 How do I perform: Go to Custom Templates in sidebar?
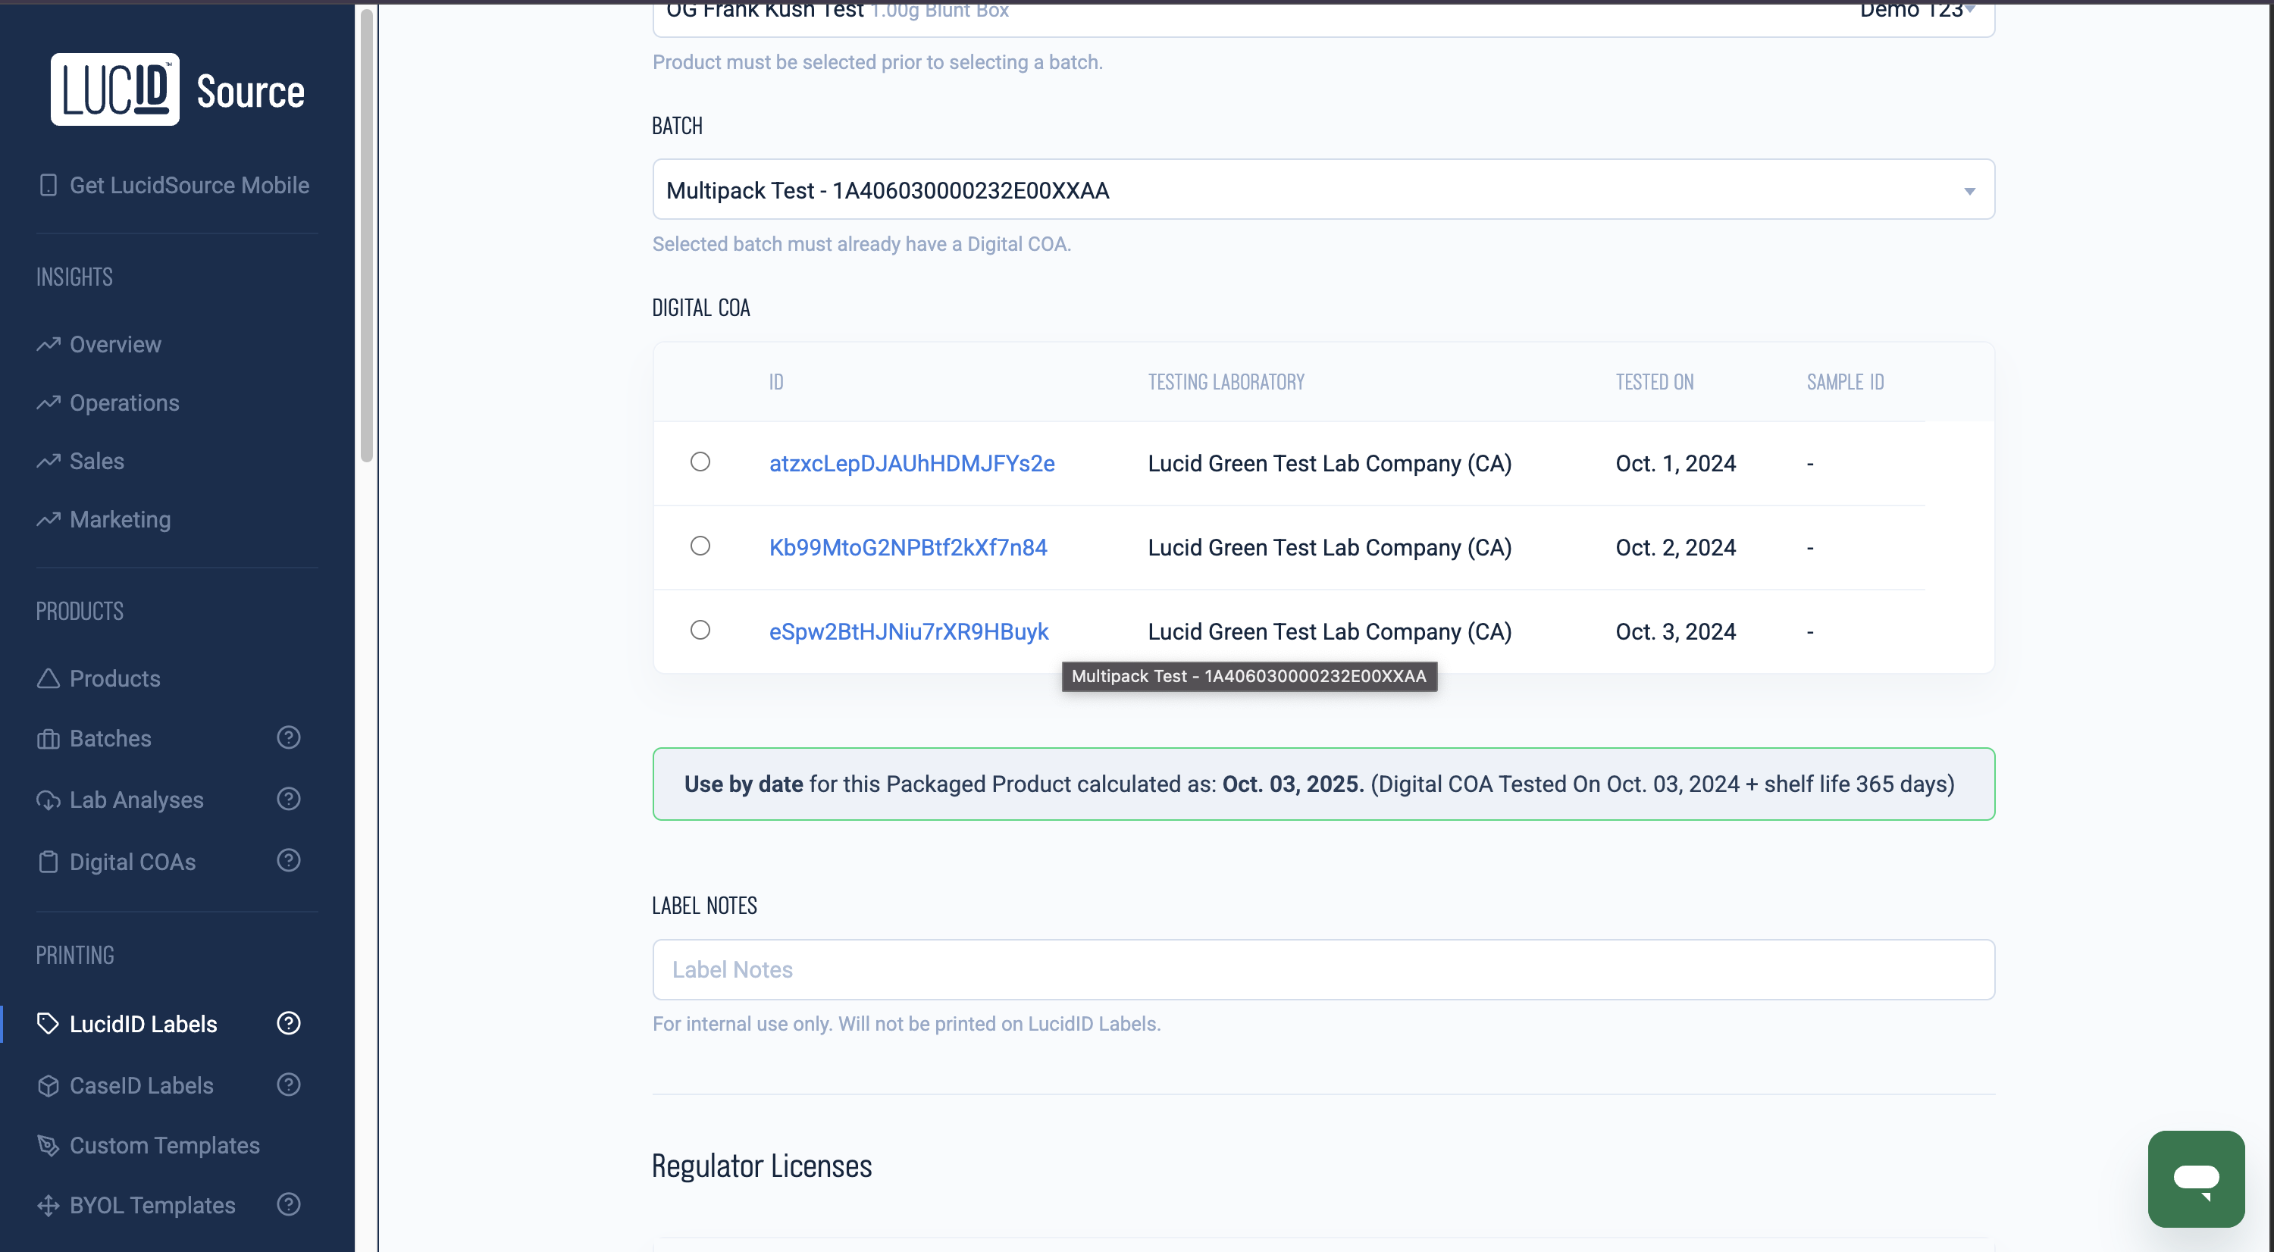tap(164, 1145)
